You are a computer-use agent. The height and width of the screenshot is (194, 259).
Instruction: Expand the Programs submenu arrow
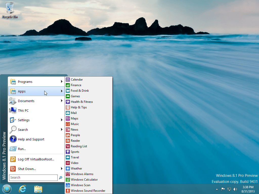[61, 82]
